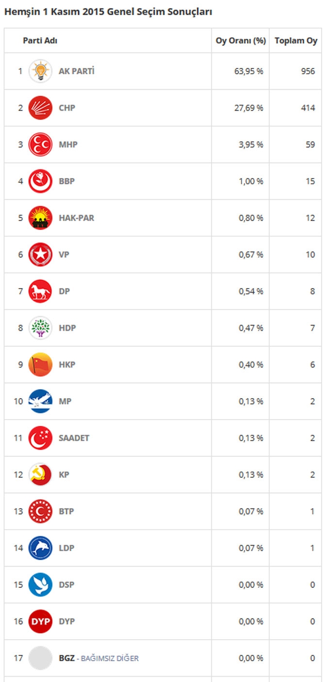Select the Toplam Oy column header
This screenshot has height=682, width=325.
point(296,41)
